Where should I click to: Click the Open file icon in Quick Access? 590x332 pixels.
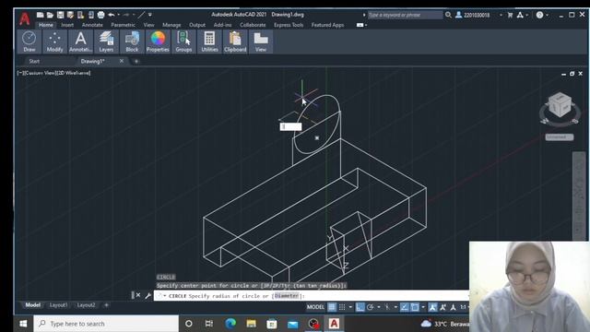[x=50, y=15]
